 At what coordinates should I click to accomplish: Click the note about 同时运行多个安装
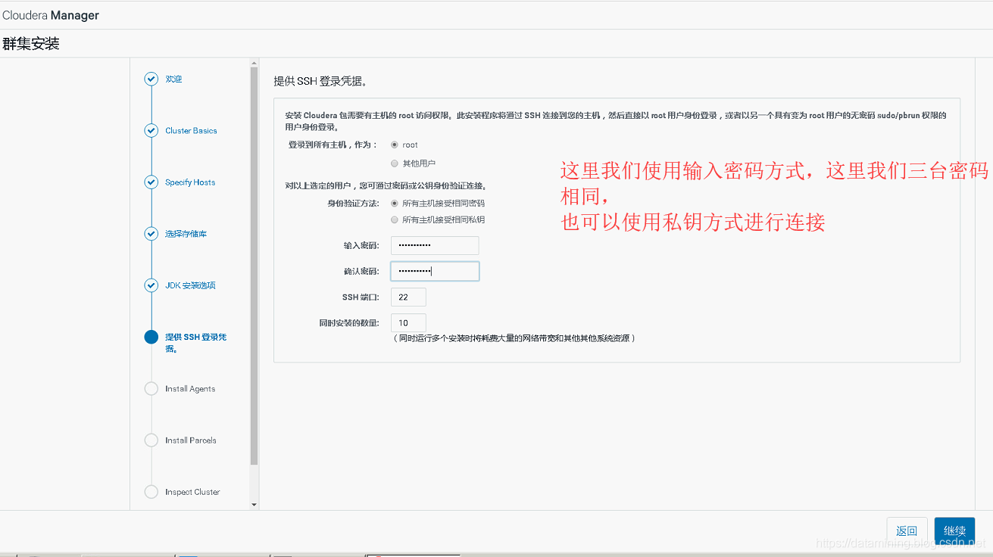(x=514, y=338)
